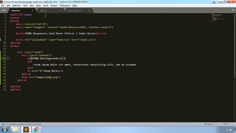Click the title text 'PUBG Responsive Card Hover Effects'

point(50,34)
